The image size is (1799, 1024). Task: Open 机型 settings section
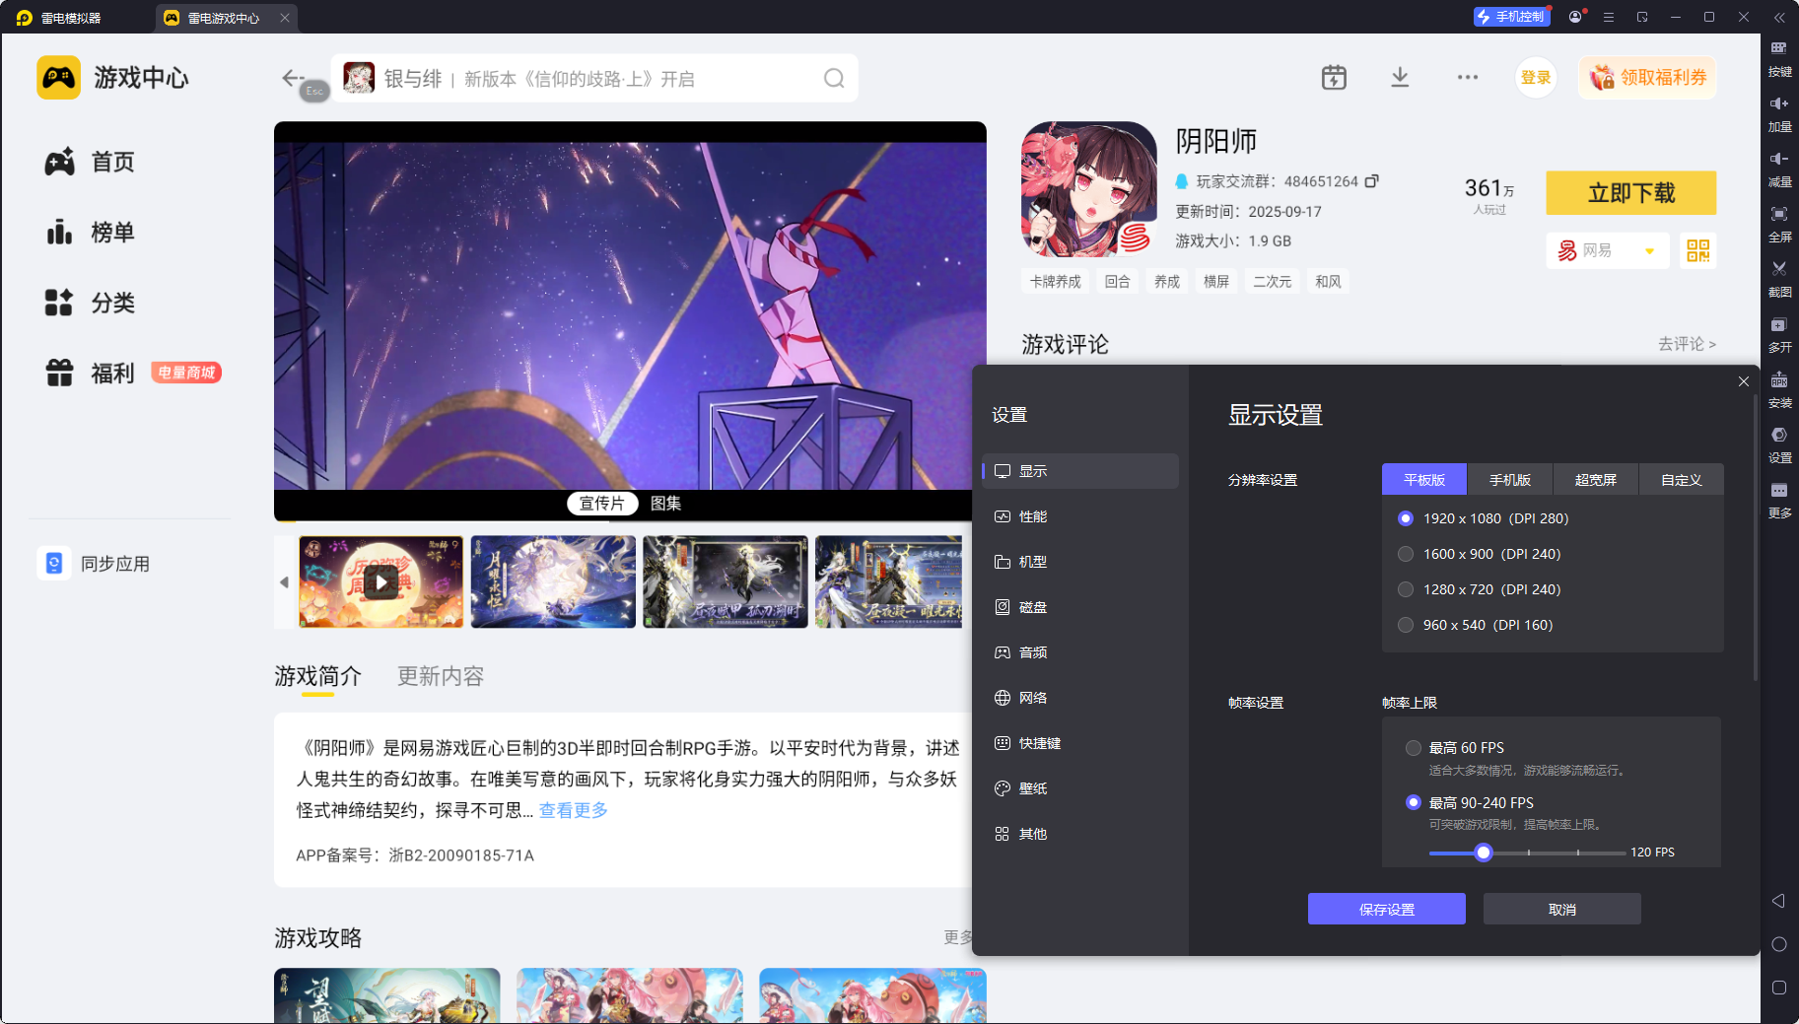point(1080,562)
